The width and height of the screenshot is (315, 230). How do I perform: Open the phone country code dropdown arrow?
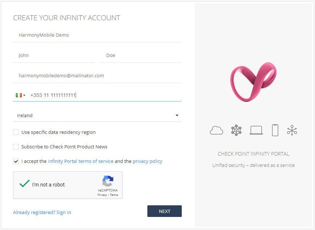pyautogui.click(x=24, y=95)
